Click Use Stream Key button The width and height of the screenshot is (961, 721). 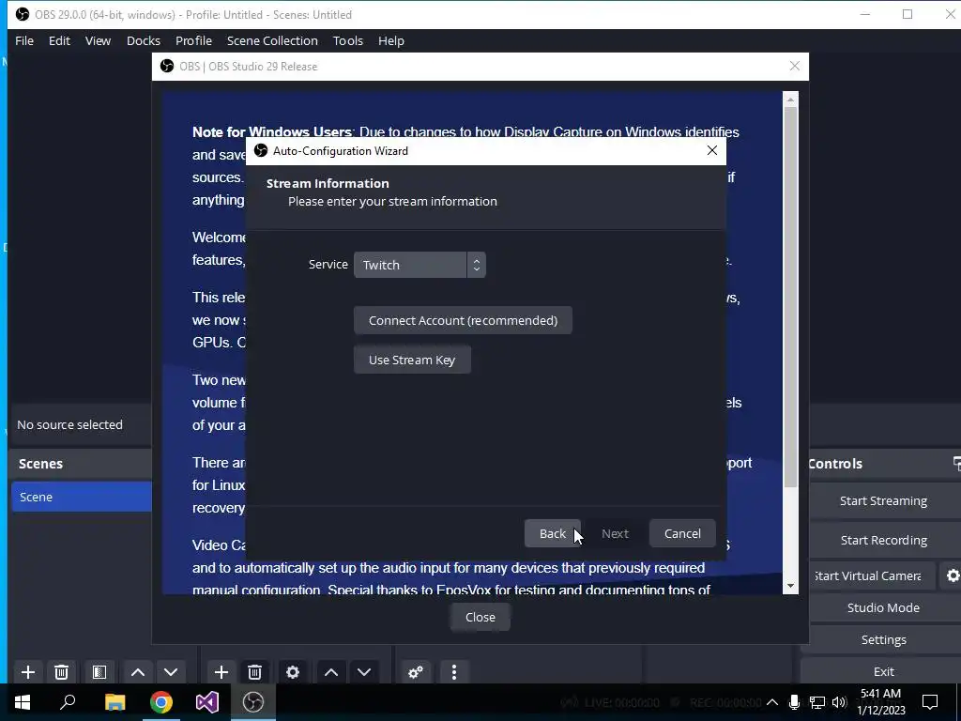click(x=412, y=360)
